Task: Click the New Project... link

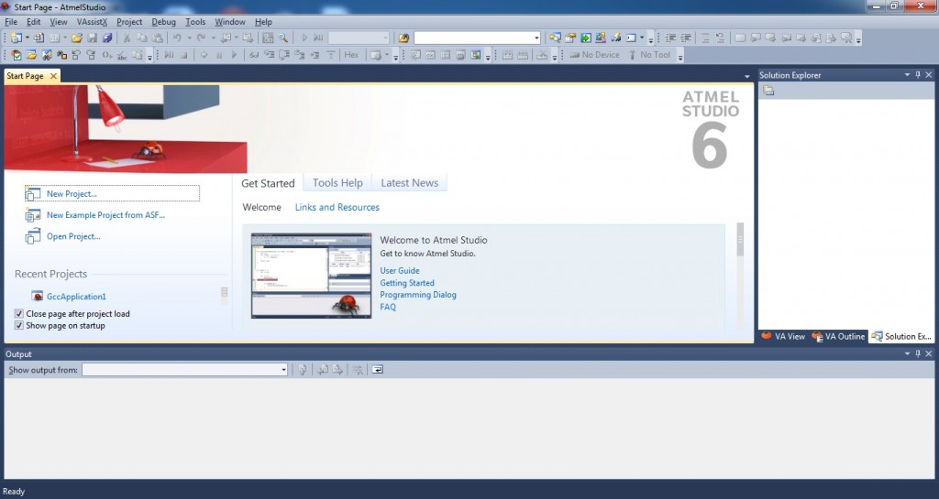Action: 72,194
